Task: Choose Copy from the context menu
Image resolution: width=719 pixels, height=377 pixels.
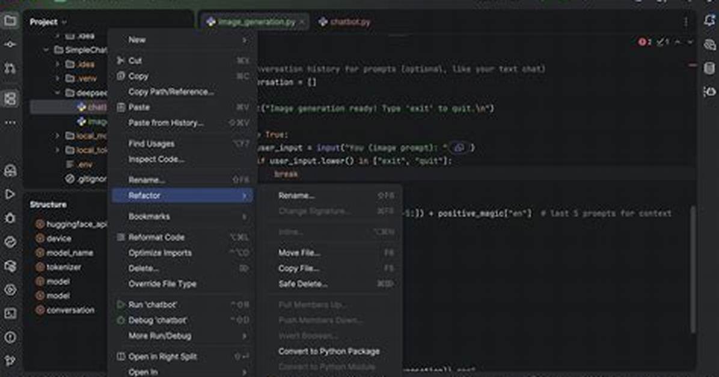Action: (183, 76)
